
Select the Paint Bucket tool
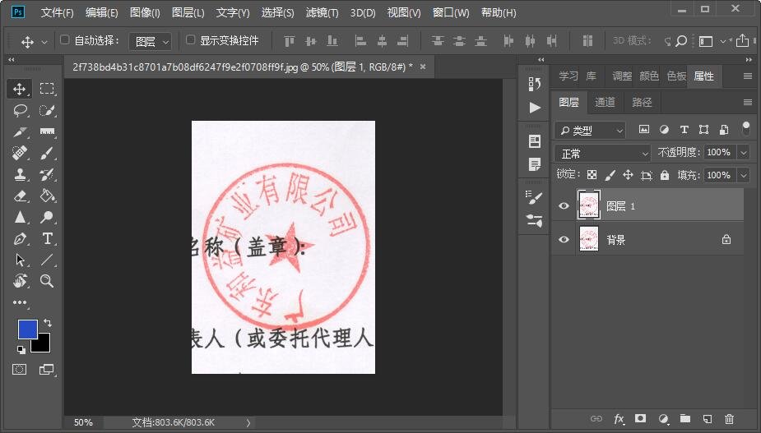47,196
